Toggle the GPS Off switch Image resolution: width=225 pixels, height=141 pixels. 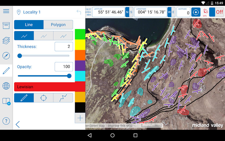point(217,12)
